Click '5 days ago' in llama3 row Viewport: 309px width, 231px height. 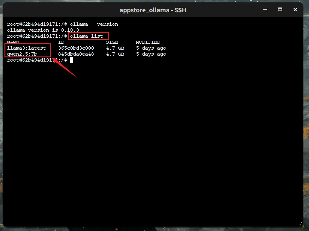point(151,48)
